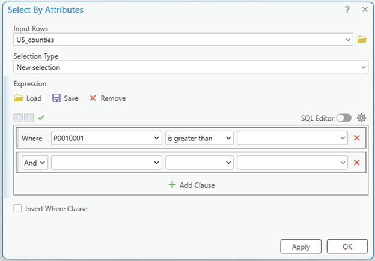This screenshot has width=375, height=261.
Task: Open the help question mark
Action: [347, 10]
